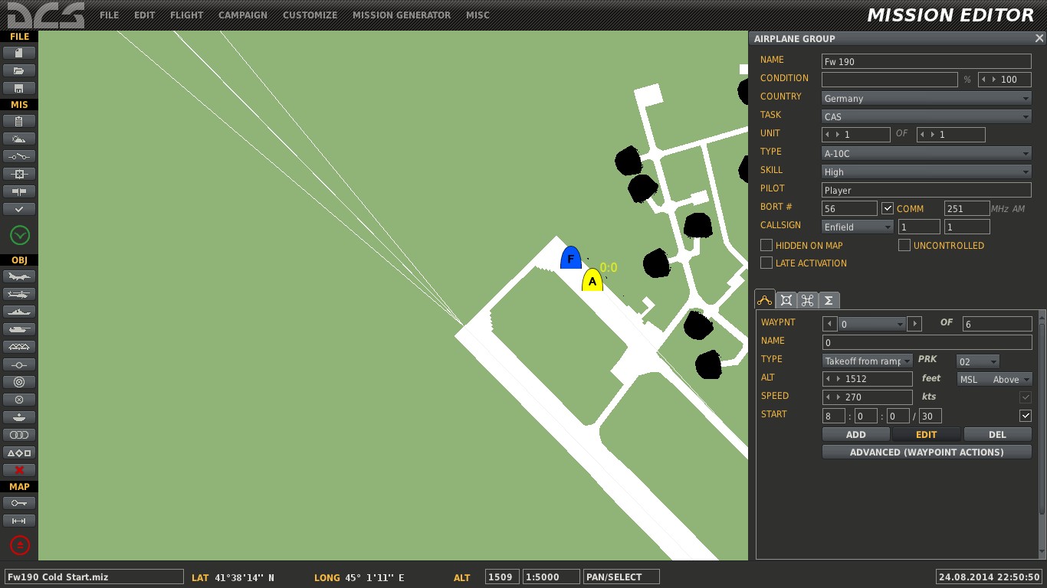Toggle the Uncontrolled checkbox
The image size is (1047, 588).
click(x=904, y=245)
